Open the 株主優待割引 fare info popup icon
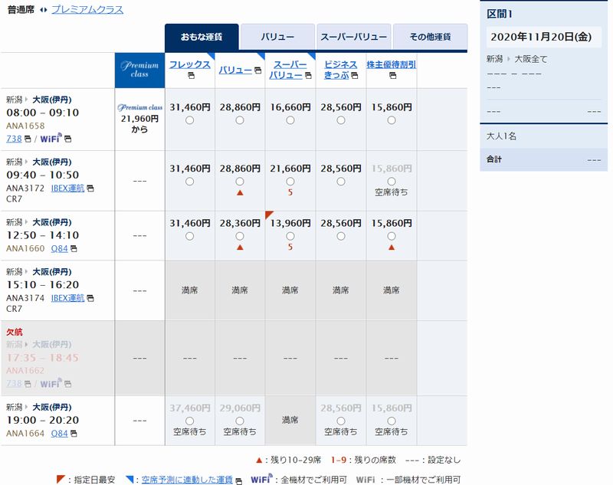Image resolution: width=613 pixels, height=485 pixels. click(392, 76)
